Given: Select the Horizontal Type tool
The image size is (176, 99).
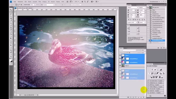Looking at the screenshot, I should point(11,43).
